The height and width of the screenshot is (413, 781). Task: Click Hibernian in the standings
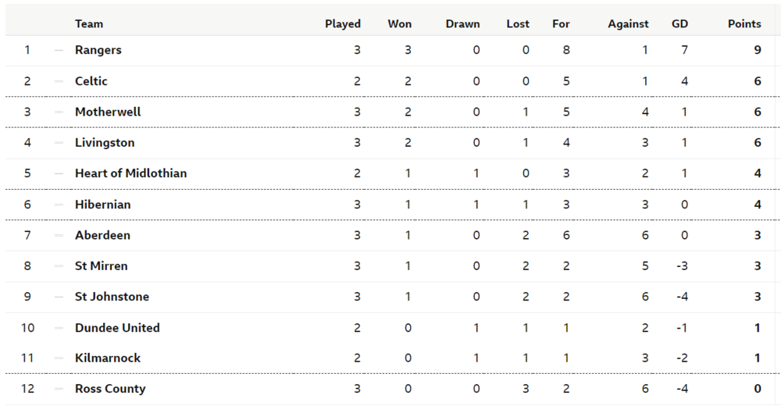[102, 205]
